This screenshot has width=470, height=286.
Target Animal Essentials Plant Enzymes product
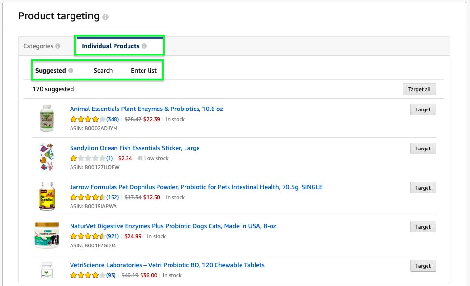click(x=423, y=109)
